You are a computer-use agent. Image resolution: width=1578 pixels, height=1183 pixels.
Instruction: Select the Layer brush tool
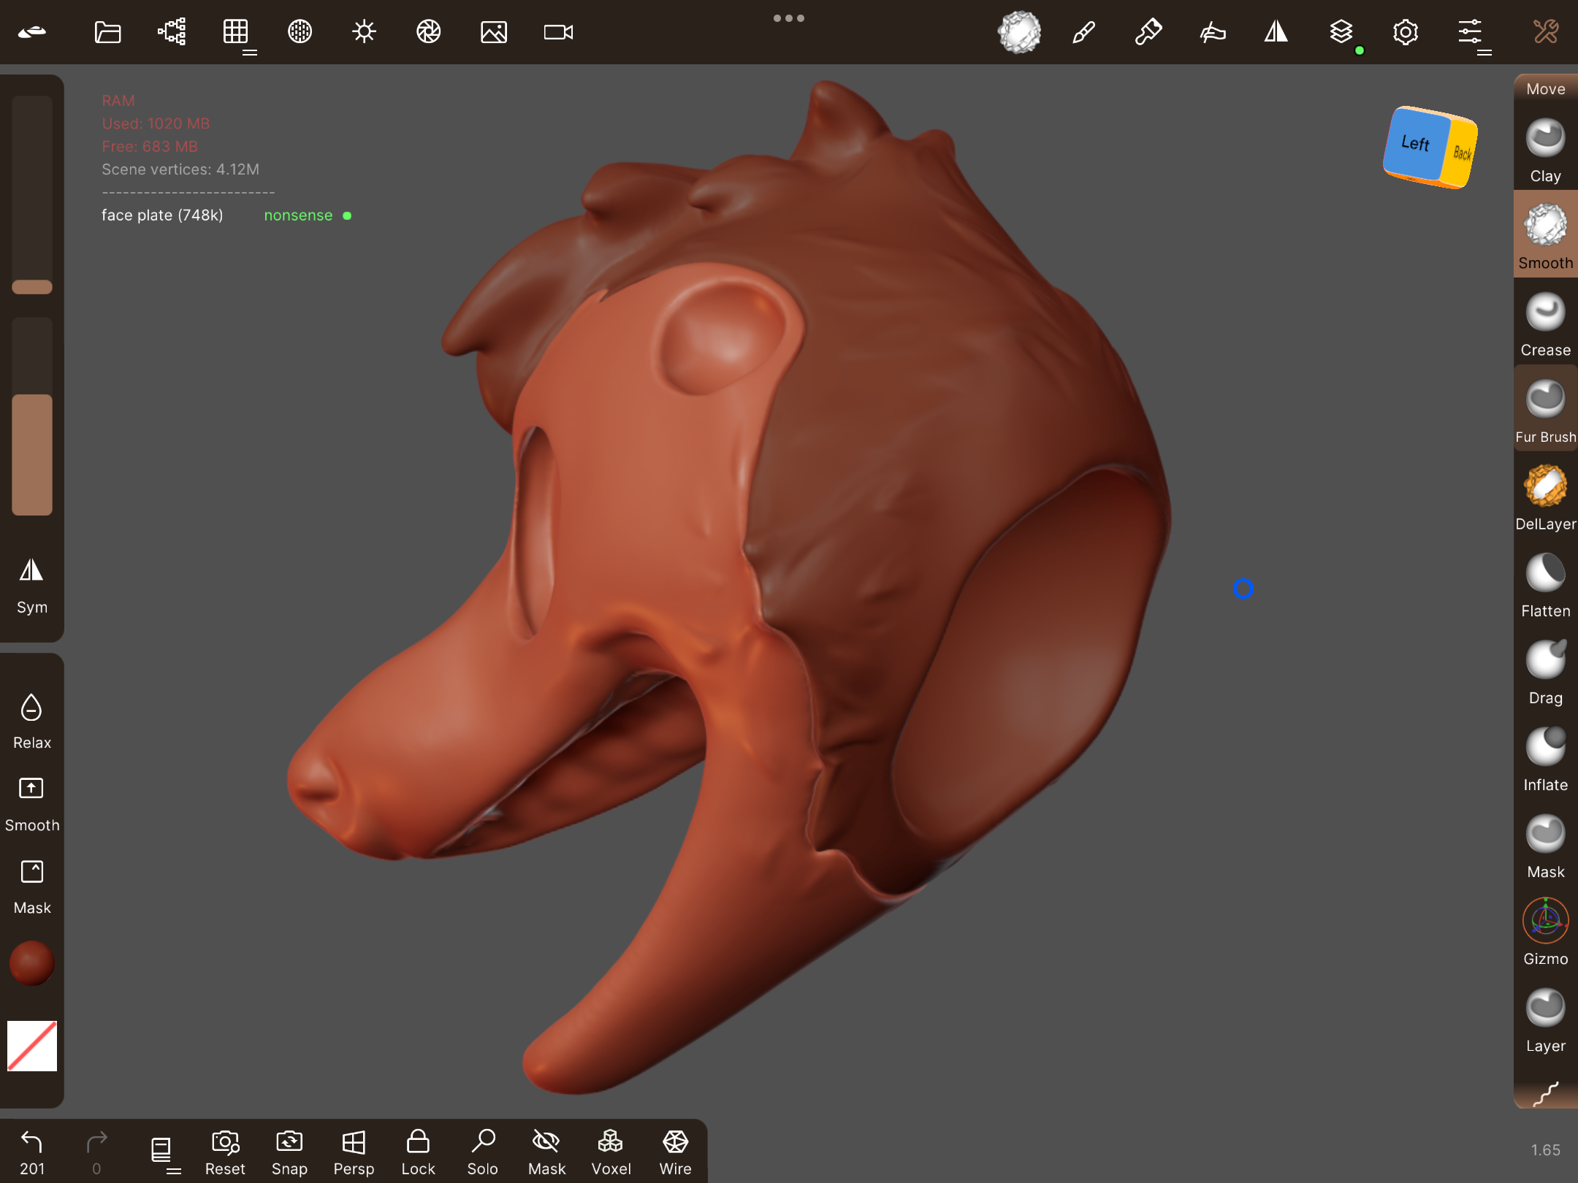1546,1019
